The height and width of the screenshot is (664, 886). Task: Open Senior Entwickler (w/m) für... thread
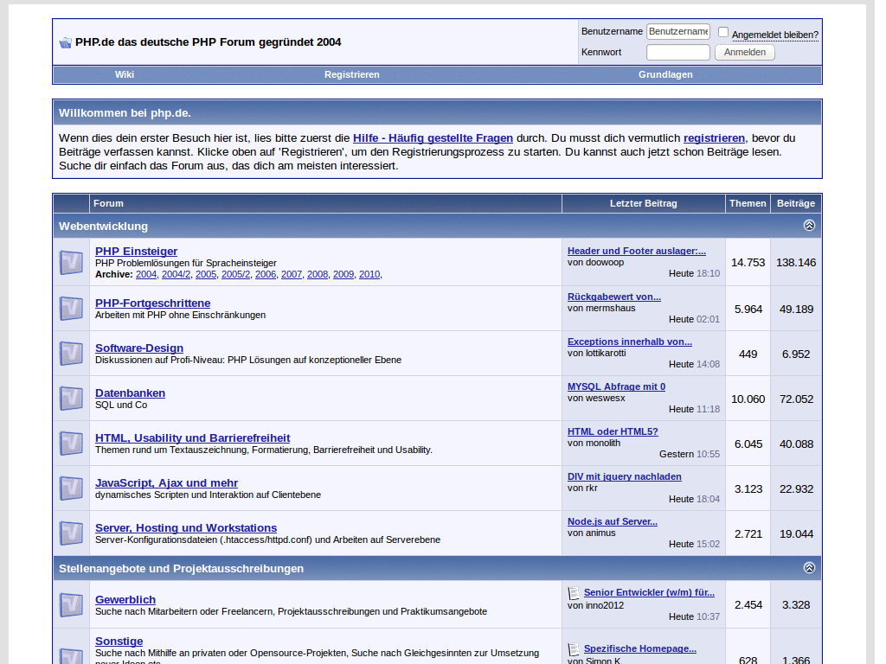click(x=649, y=593)
